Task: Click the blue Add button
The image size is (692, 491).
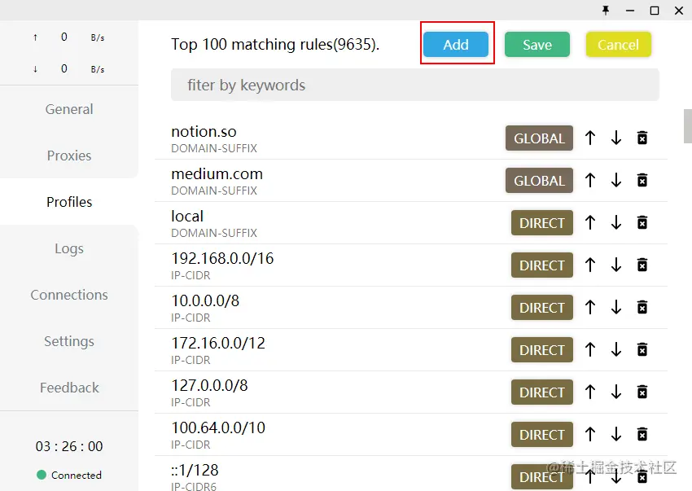Action: (456, 44)
